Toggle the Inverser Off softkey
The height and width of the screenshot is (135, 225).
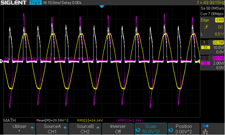pyautogui.click(x=118, y=129)
